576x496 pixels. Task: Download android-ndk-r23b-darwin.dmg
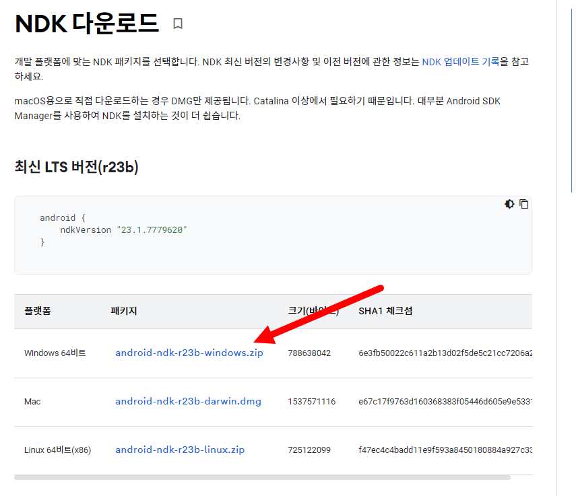pyautogui.click(x=188, y=401)
